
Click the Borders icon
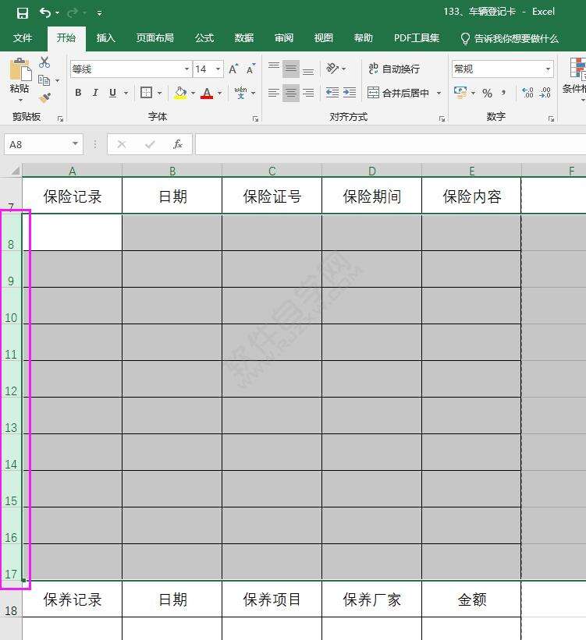(146, 93)
